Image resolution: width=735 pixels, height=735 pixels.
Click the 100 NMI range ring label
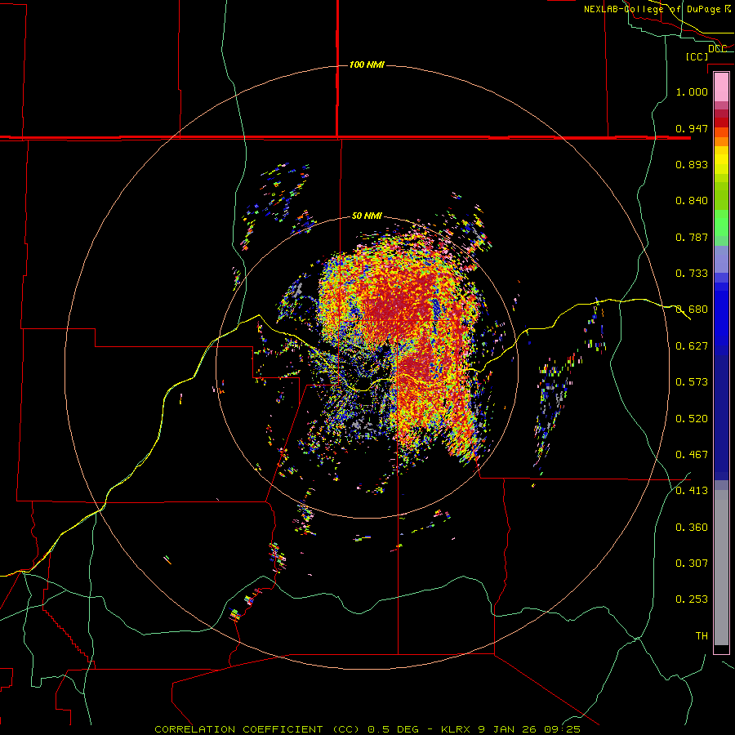point(367,65)
